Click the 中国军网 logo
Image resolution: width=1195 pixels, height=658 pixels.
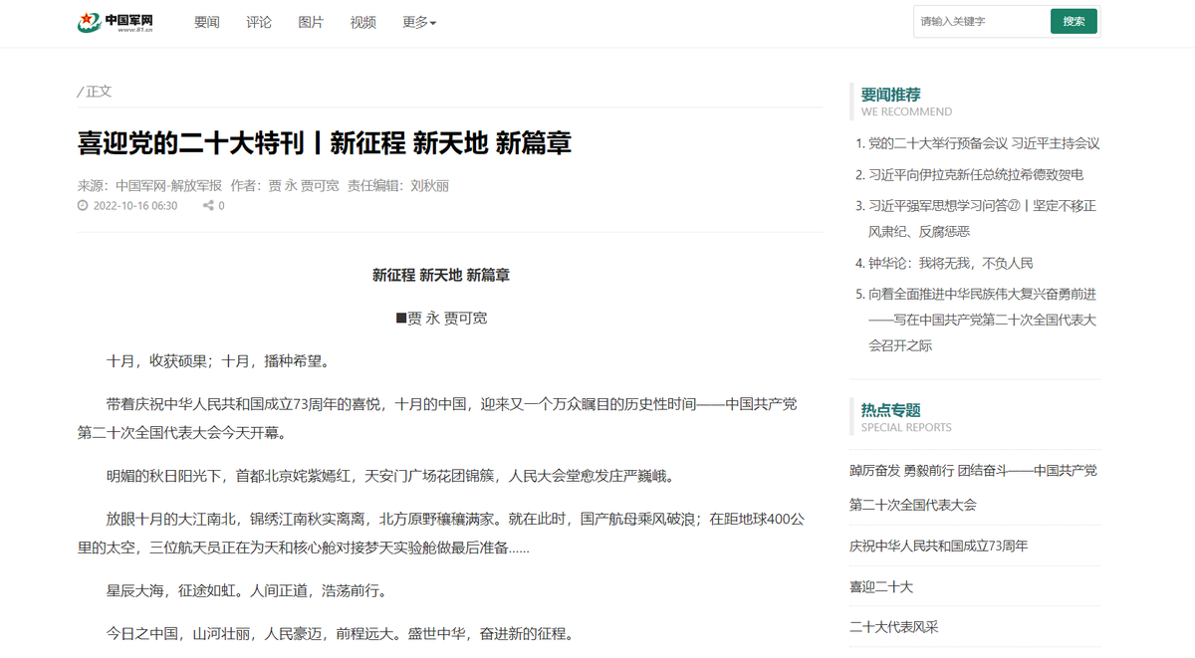click(116, 22)
